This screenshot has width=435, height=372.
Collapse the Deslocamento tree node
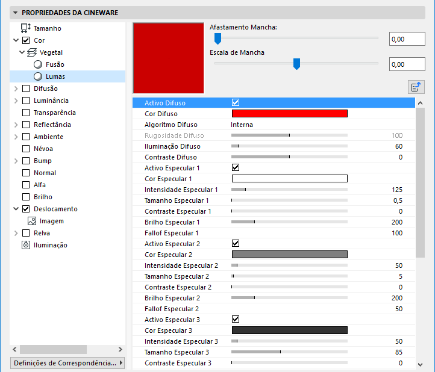(16, 209)
